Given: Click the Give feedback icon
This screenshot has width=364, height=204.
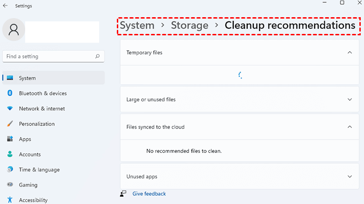Looking at the screenshot, I should (x=123, y=194).
